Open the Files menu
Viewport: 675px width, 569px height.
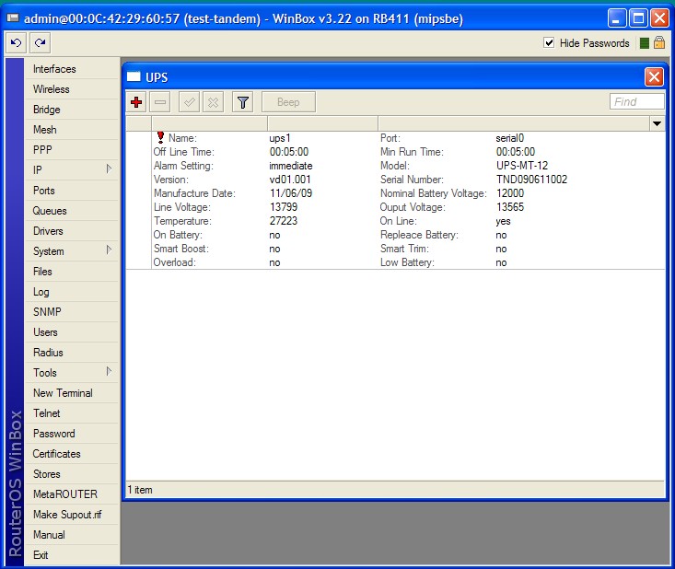pos(72,272)
